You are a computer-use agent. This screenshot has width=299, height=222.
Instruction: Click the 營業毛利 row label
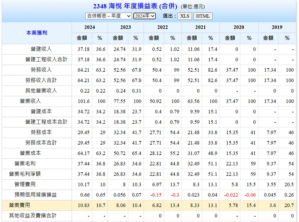coord(25,164)
